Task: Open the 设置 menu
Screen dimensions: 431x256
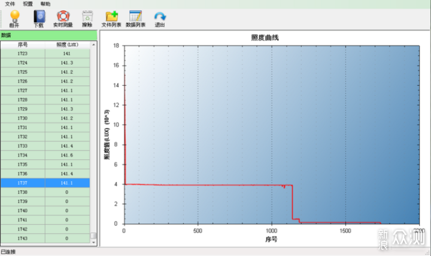Action: click(x=28, y=4)
